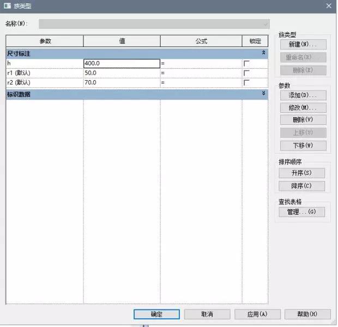Image resolution: width=338 pixels, height=327 pixels.
Task: Click the formula cell for h
Action: pyautogui.click(x=201, y=63)
